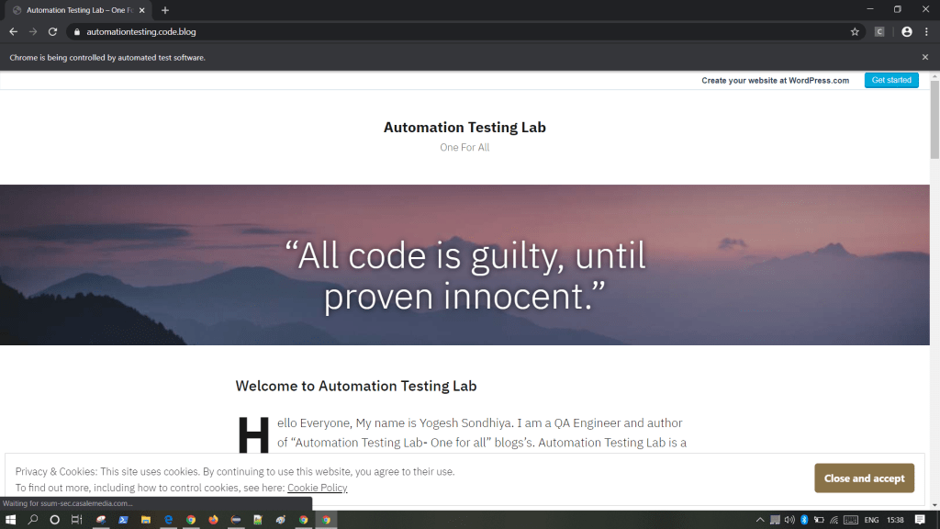Click the blue Get started button
Image resolution: width=940 pixels, height=529 pixels.
click(x=890, y=80)
